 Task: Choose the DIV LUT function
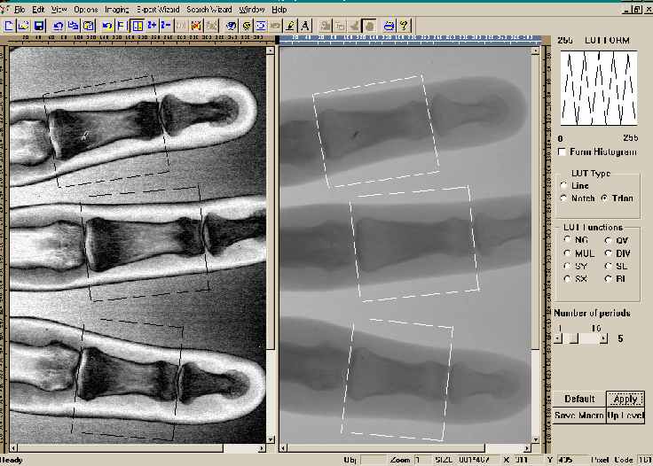coord(608,252)
